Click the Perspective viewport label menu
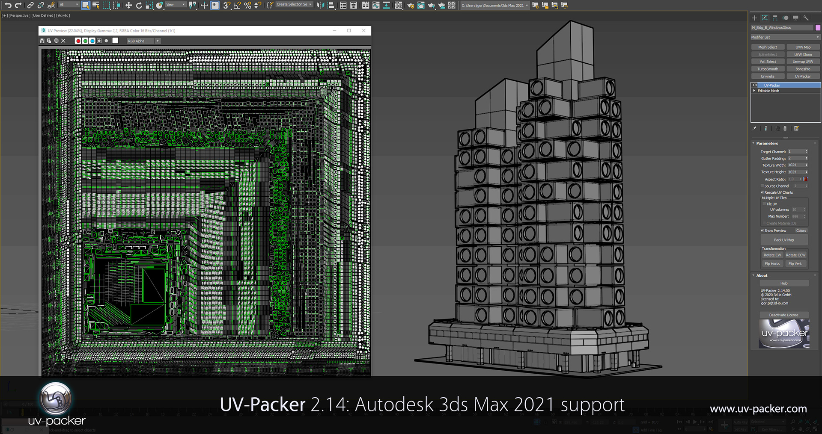 [19, 15]
